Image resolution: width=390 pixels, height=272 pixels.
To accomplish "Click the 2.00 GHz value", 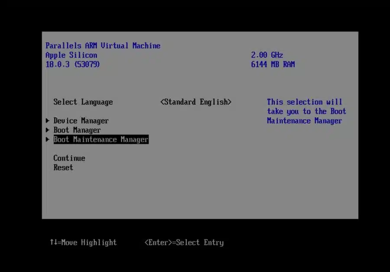I will pos(267,55).
